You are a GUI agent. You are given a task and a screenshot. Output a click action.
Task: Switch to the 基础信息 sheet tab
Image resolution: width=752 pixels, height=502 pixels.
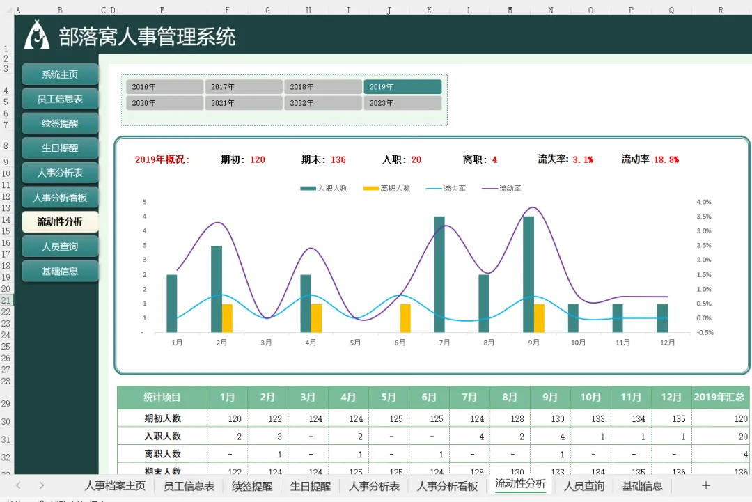(642, 486)
